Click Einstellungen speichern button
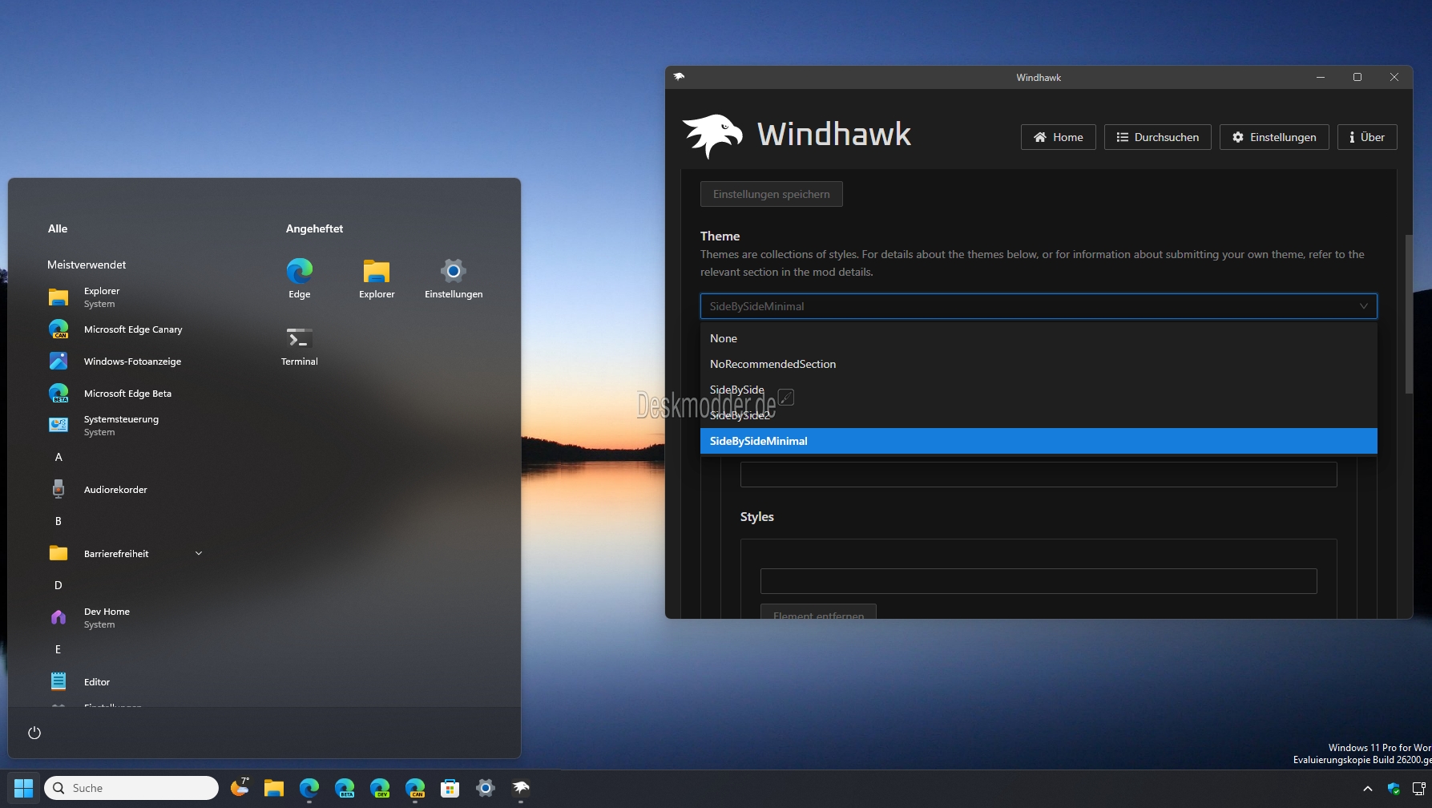This screenshot has height=808, width=1432. click(x=772, y=194)
